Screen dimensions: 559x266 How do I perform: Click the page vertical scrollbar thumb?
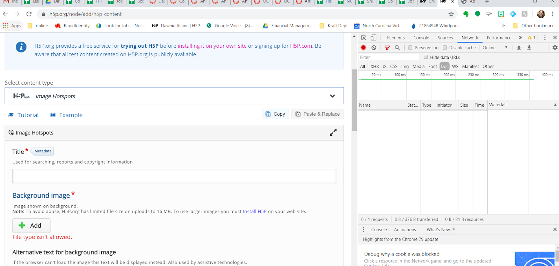[x=354, y=100]
